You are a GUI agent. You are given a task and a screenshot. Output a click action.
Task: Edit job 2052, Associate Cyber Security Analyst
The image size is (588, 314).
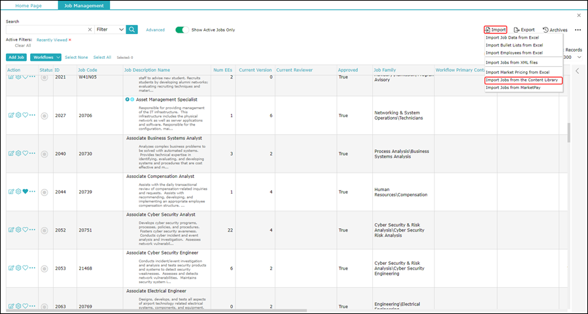(x=11, y=230)
